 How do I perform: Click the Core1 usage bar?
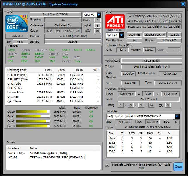pyautogui.click(x=33, y=116)
